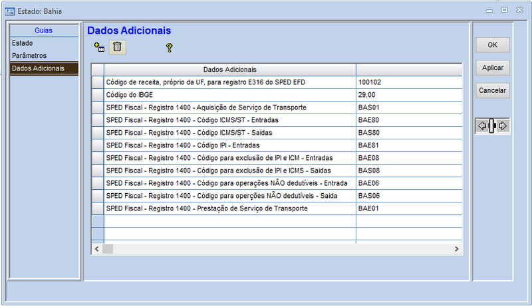Click the horizontal scrollbar right arrow
532x306 pixels.
click(x=457, y=248)
